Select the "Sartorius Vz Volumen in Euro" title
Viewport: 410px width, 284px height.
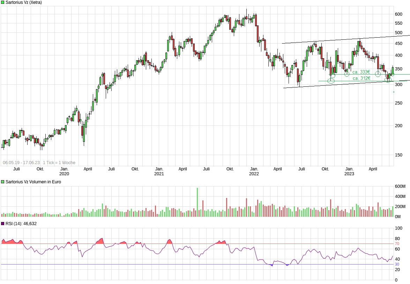[33, 182]
